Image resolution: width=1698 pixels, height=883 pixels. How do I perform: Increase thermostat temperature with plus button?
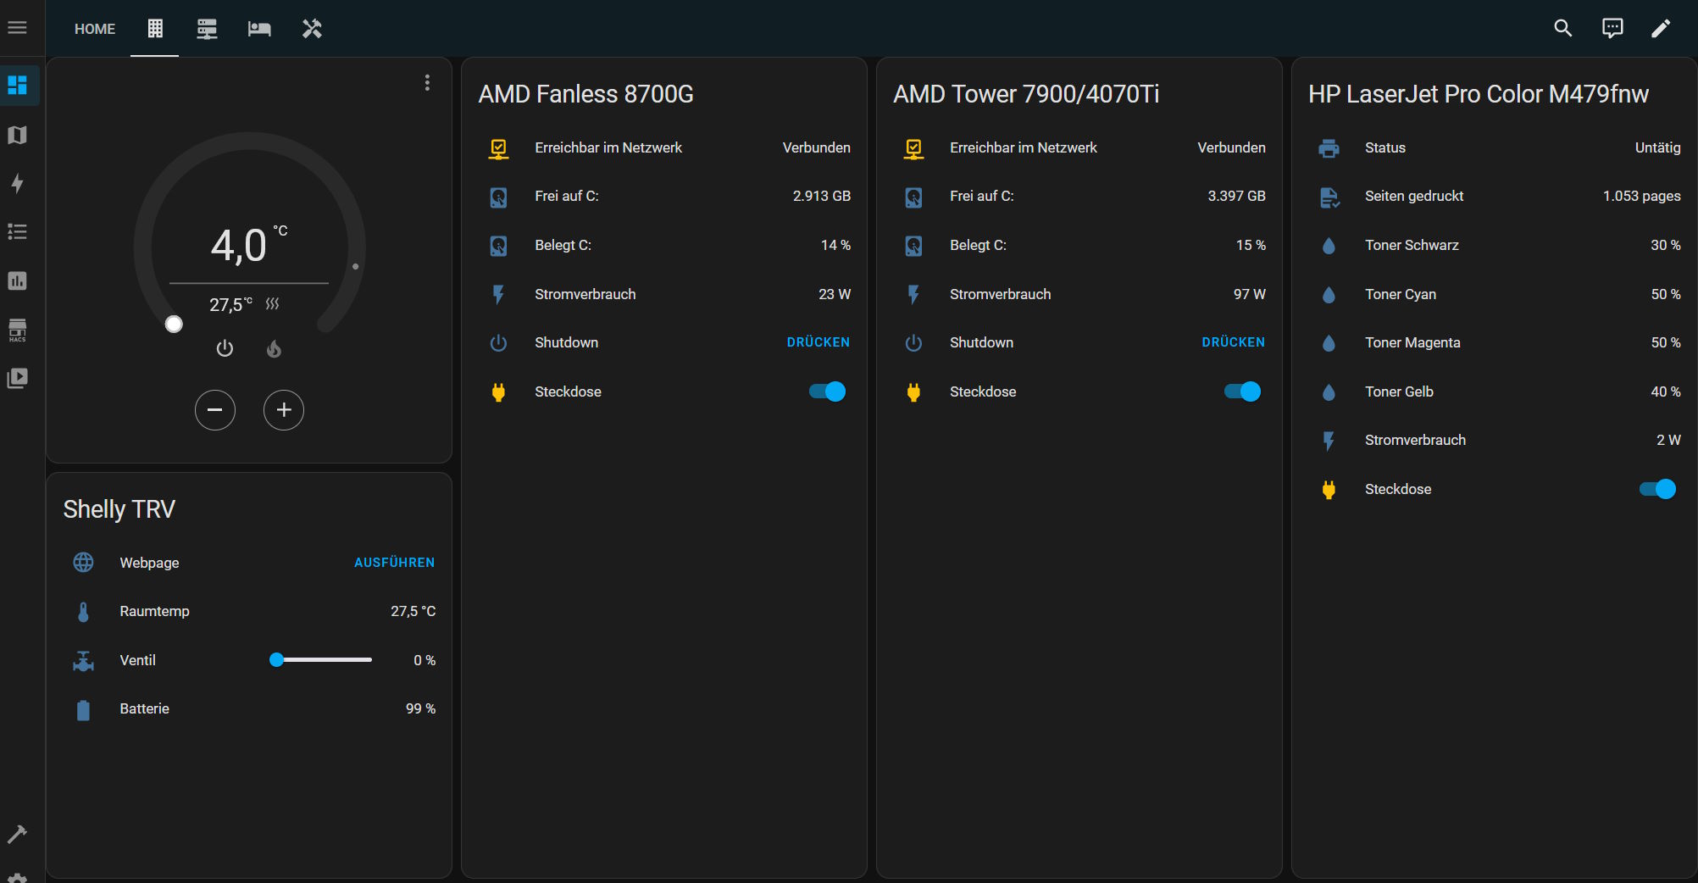[284, 410]
